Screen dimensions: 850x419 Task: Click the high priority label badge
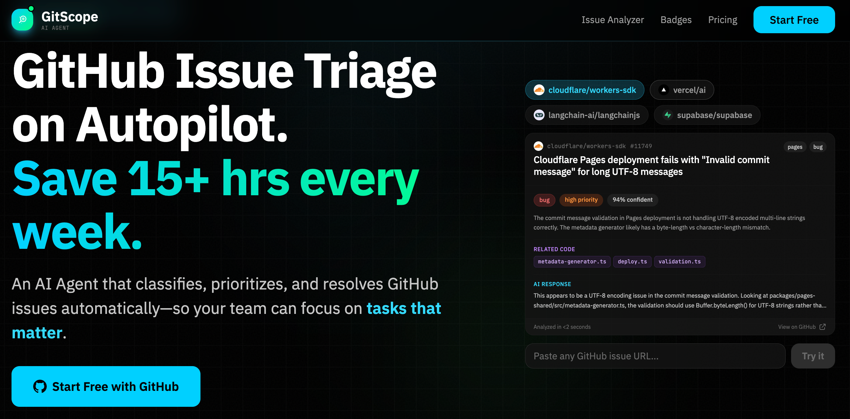click(581, 200)
